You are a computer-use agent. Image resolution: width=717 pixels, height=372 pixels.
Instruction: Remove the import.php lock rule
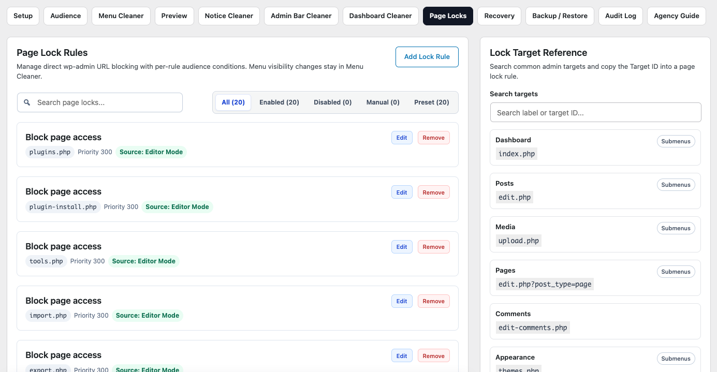[434, 301]
